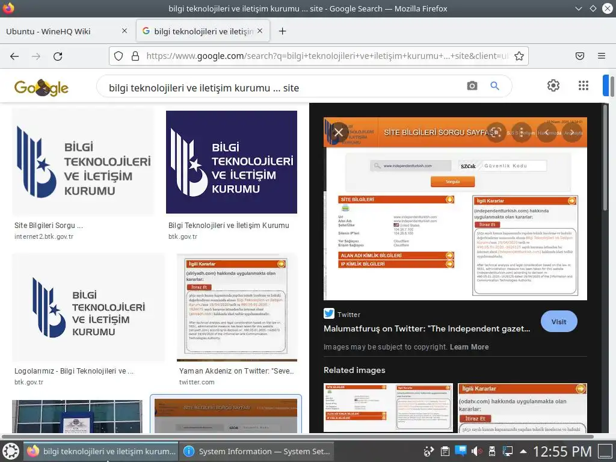This screenshot has height=462, width=616.
Task: Open Malumatfuruş on Twitter image title link
Action: tap(427, 329)
